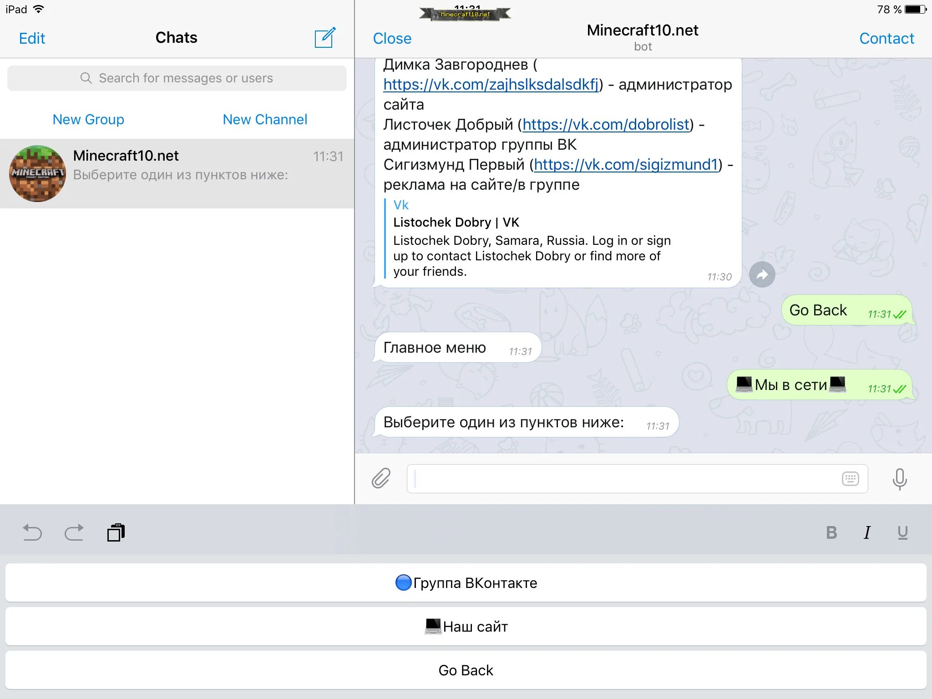Tap the Главное меню message bubble
This screenshot has height=699, width=932.
pyautogui.click(x=457, y=348)
